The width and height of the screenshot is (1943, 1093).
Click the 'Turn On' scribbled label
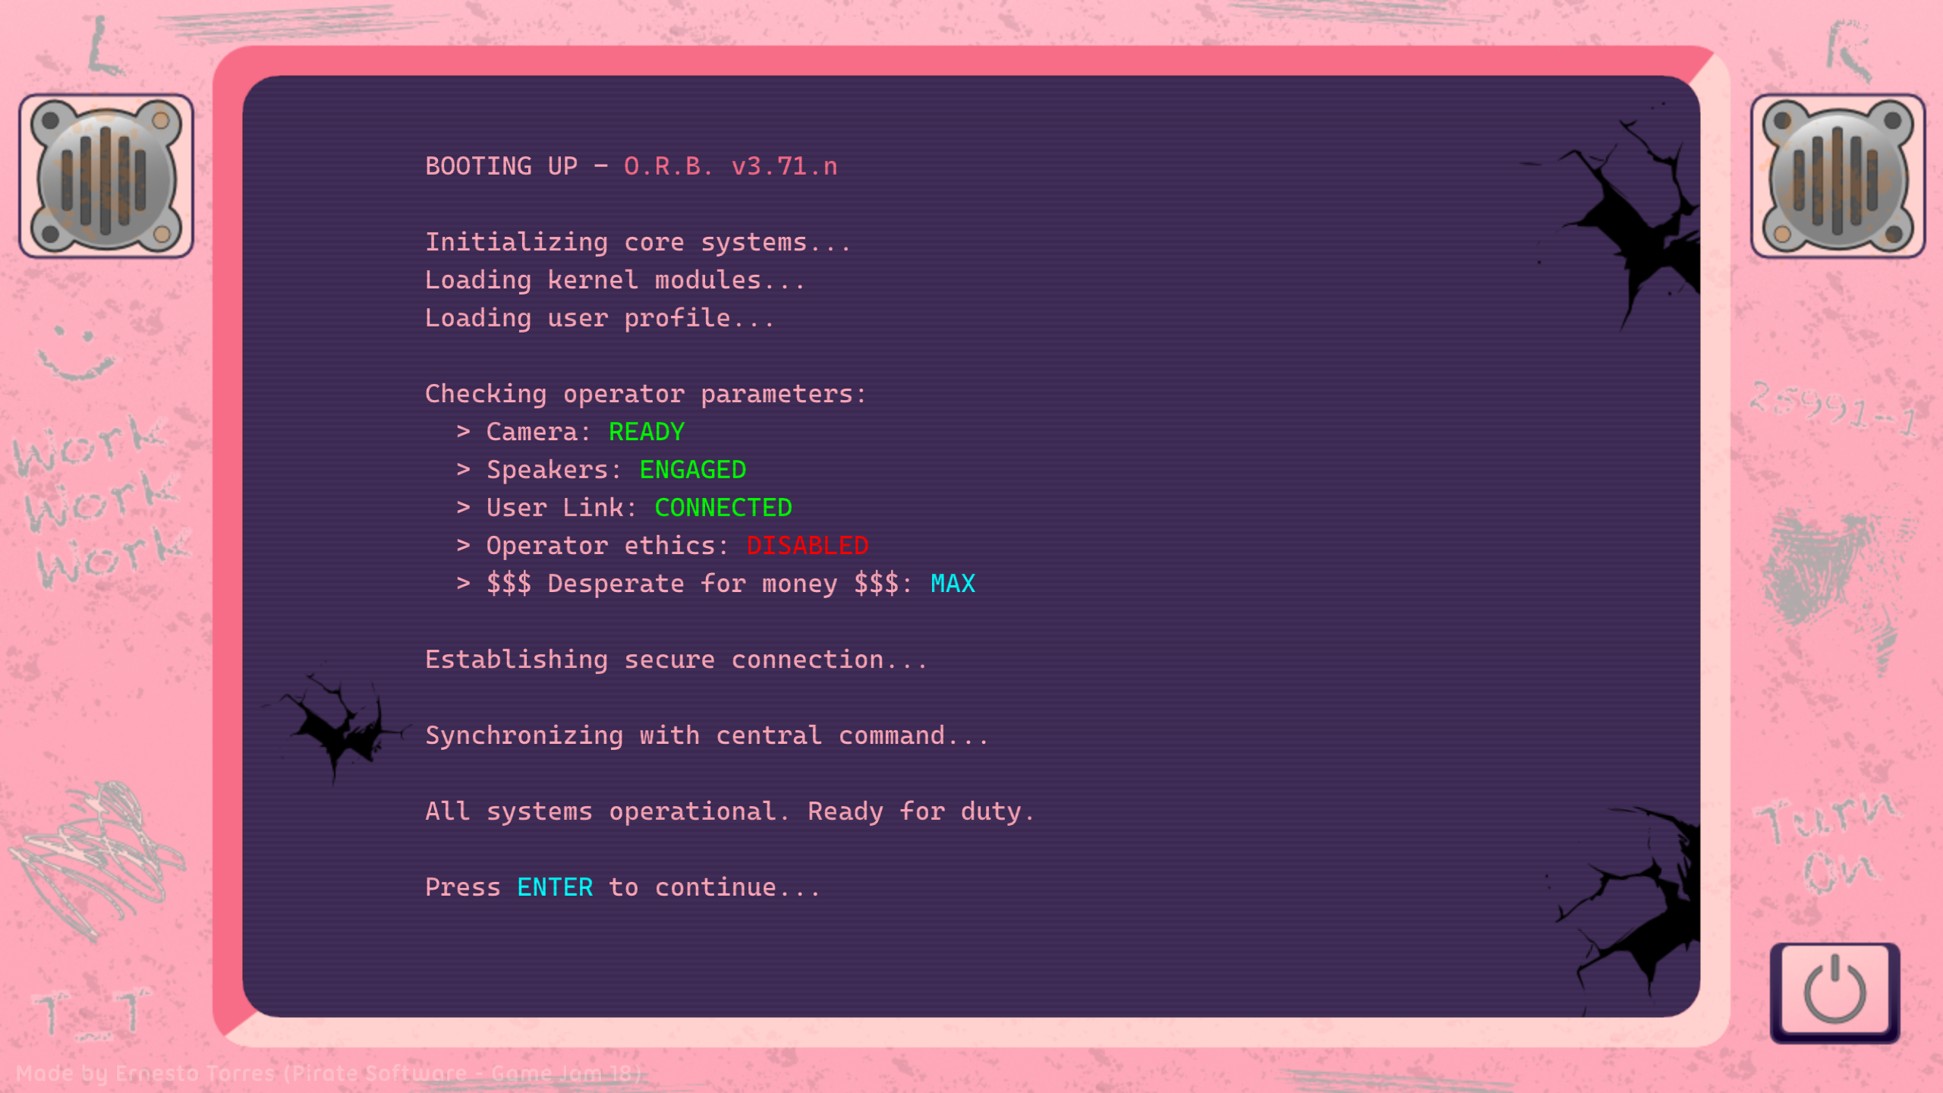[1829, 844]
